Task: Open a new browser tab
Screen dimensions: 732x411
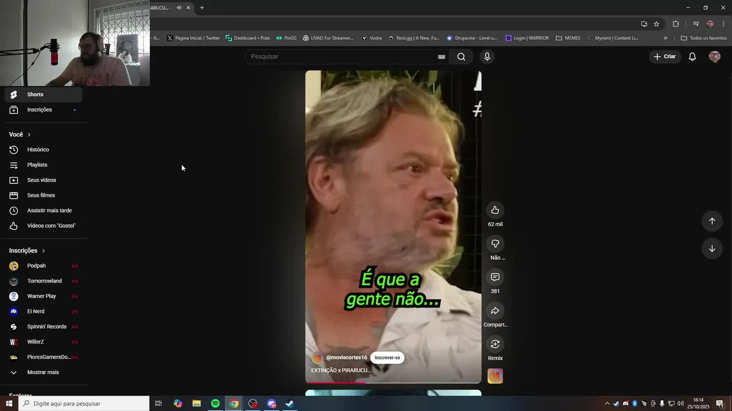Action: (x=202, y=7)
